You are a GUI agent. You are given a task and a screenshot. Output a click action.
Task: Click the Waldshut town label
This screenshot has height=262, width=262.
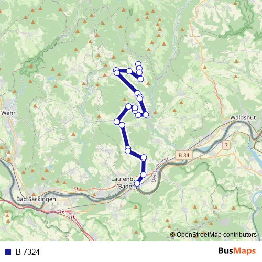point(243,117)
